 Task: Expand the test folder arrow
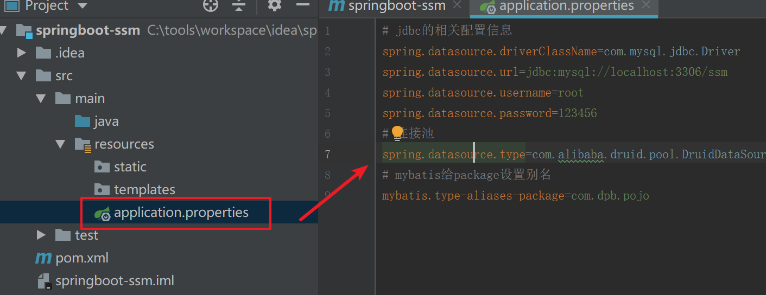(x=41, y=235)
